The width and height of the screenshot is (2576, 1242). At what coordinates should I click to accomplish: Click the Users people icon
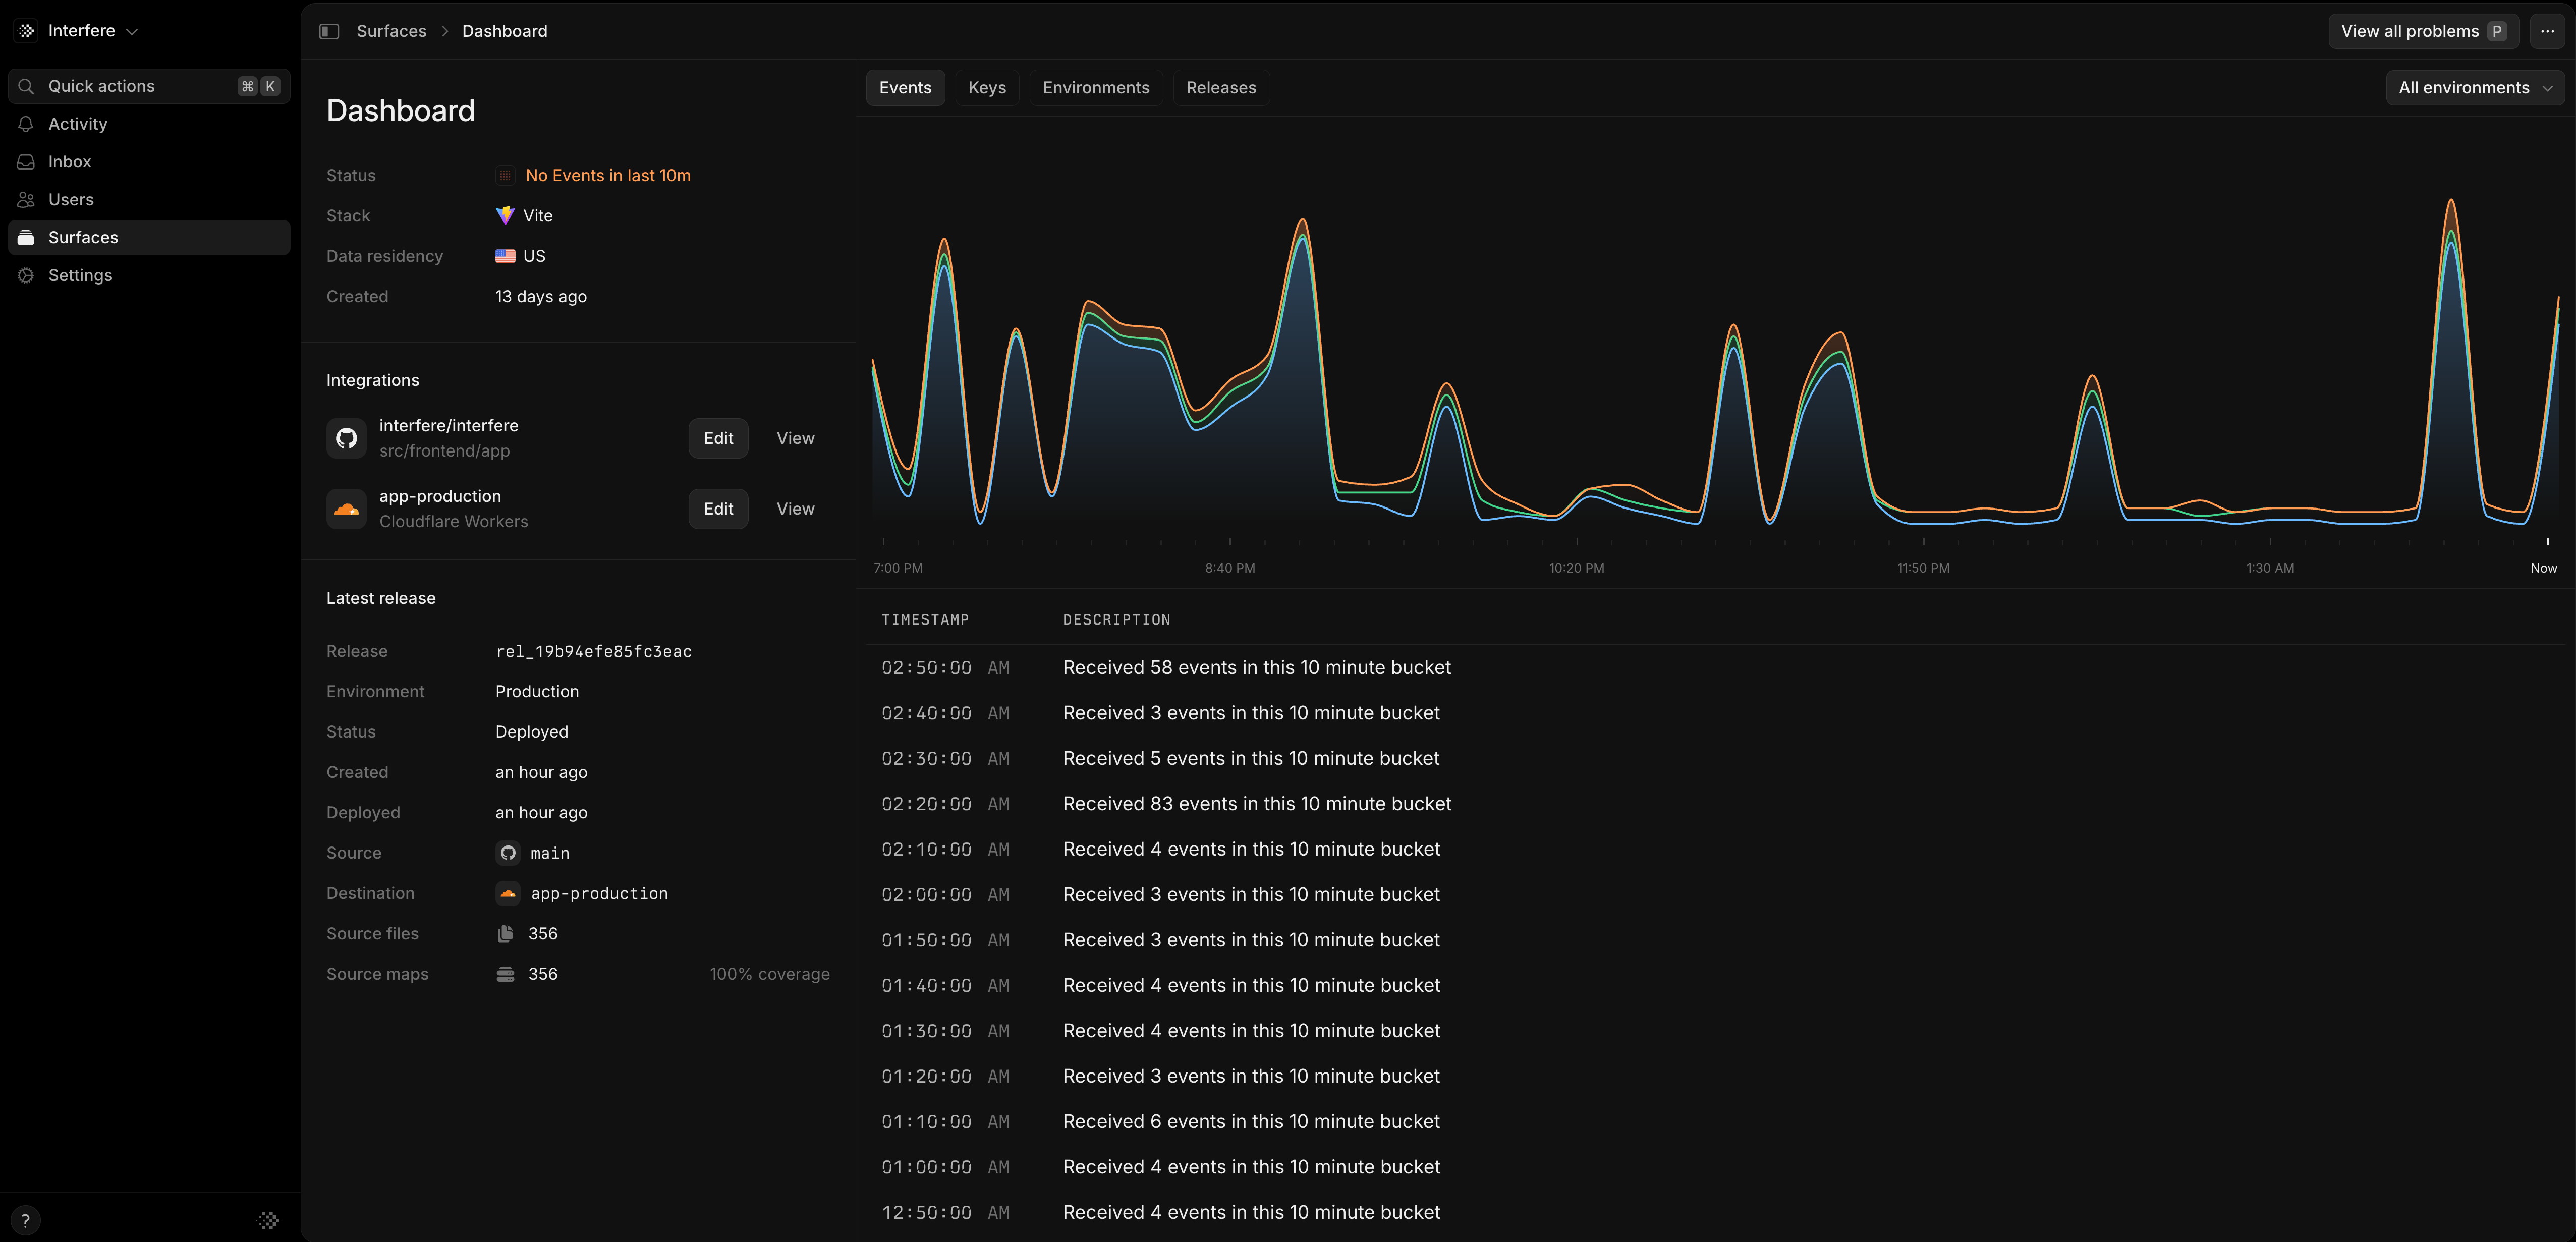pos(27,200)
